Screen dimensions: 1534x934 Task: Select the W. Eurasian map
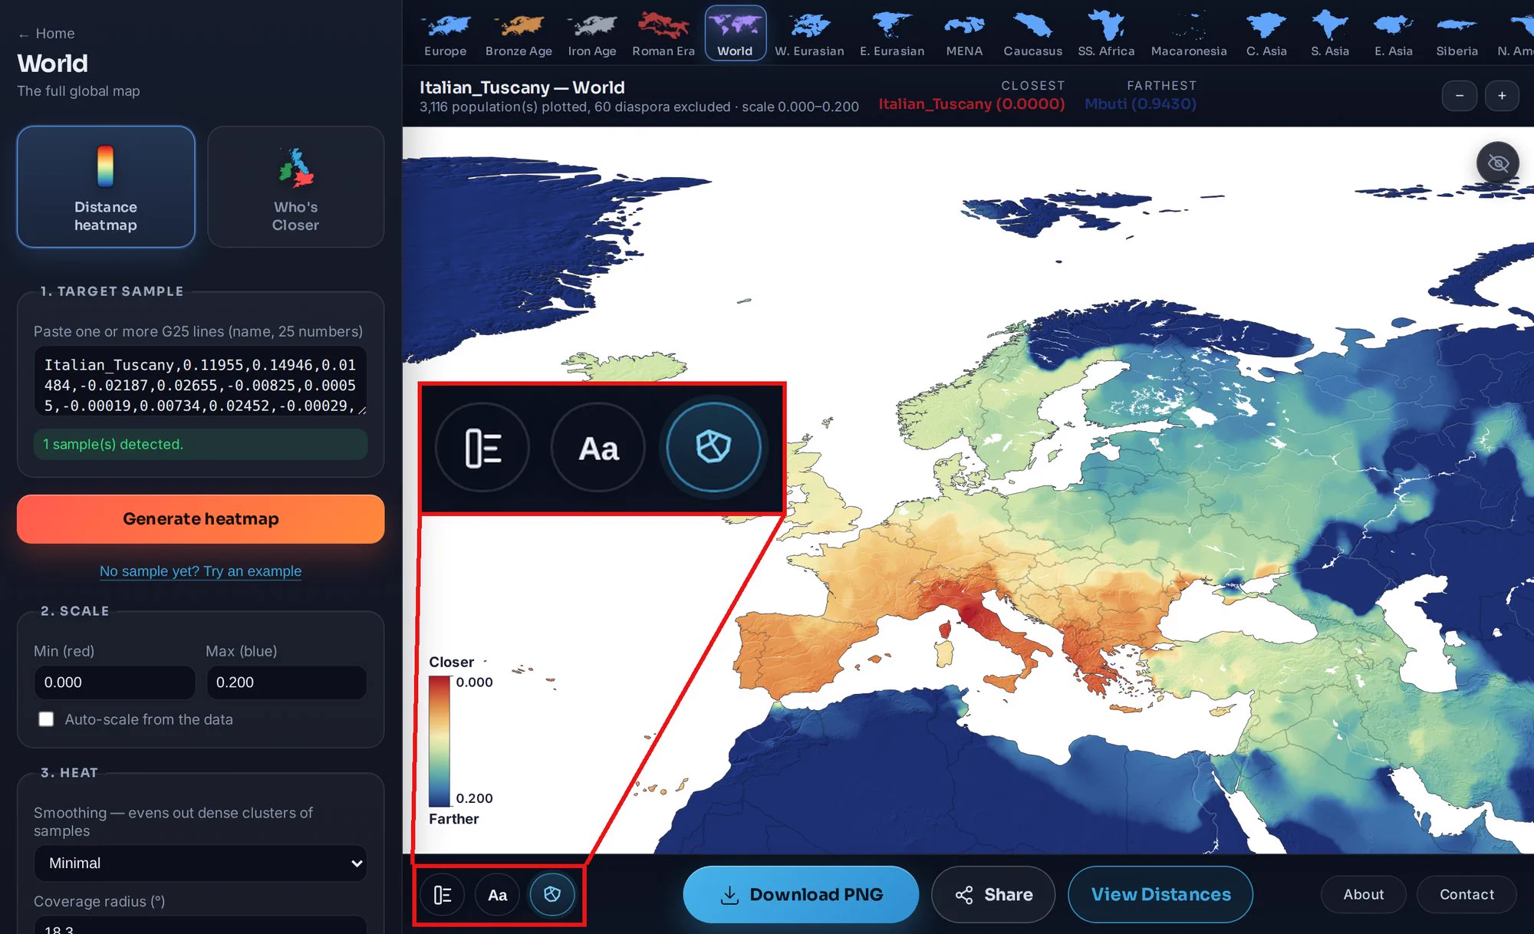click(809, 34)
